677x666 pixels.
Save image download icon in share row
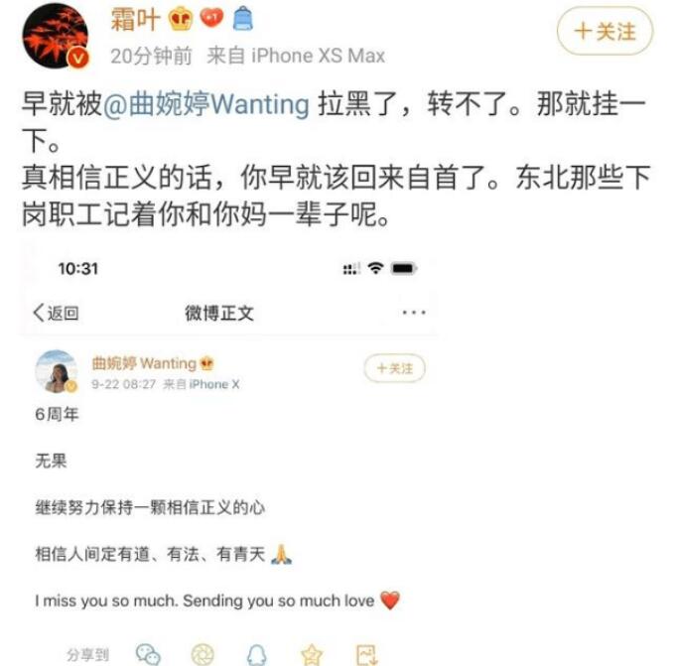pos(366,655)
